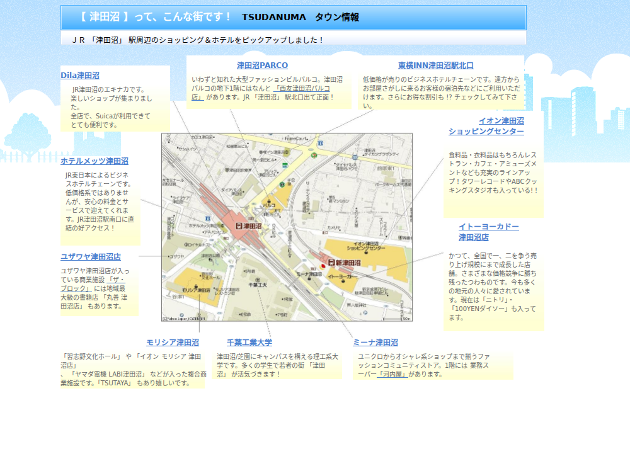Click the モリシア津田沼 shopping bag map icon
Viewport: 630px width, 454px height.
(x=196, y=285)
